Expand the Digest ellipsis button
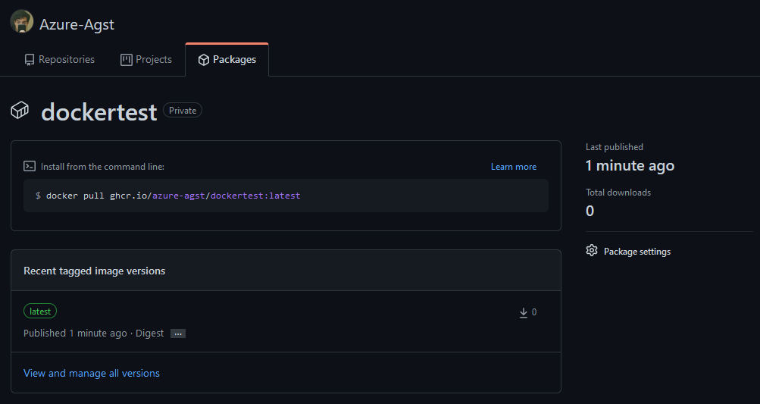760x404 pixels. (178, 334)
